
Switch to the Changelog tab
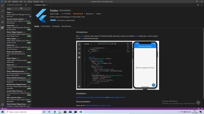pos(56,26)
